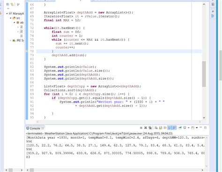
Task: Click the annotation marker beside line 78
Action: click(x=27, y=51)
